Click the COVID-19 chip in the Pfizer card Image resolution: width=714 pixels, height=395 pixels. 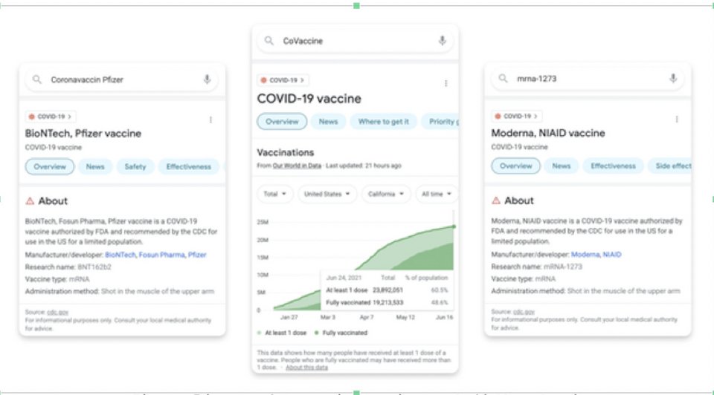click(x=50, y=117)
